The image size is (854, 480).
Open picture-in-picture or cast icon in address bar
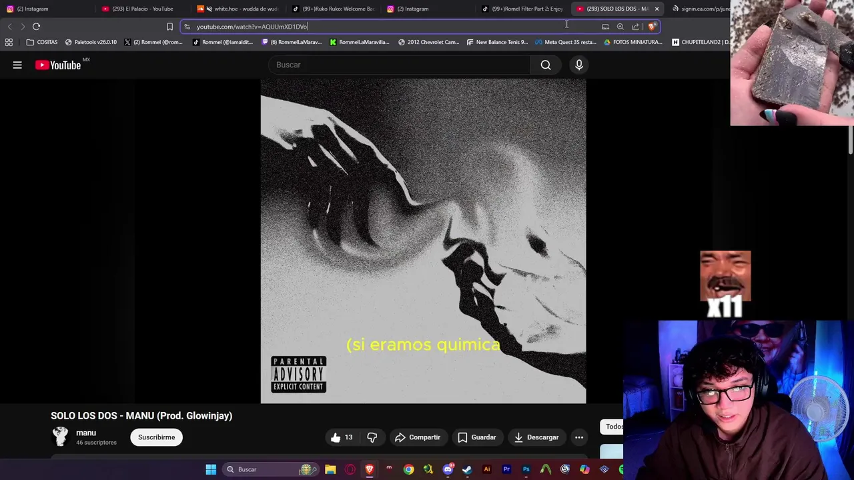(x=605, y=27)
